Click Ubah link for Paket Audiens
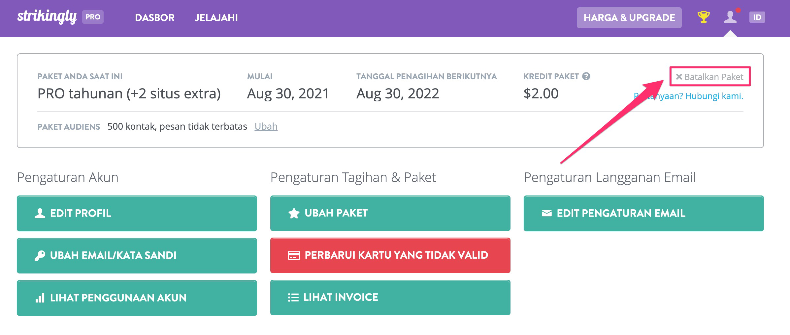 (266, 126)
